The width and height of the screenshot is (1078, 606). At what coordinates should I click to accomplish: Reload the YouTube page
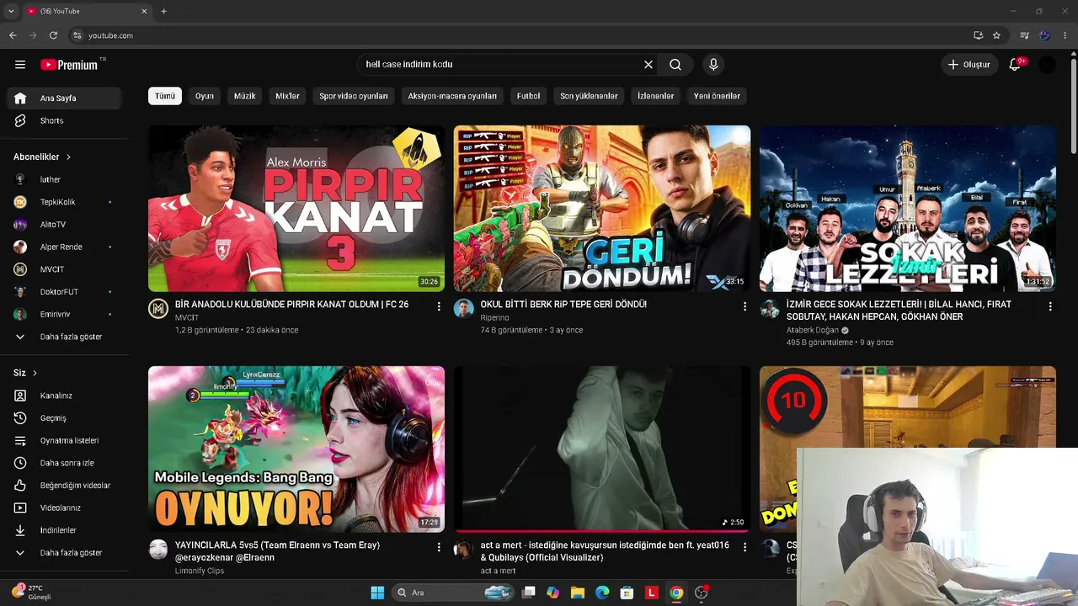point(53,35)
